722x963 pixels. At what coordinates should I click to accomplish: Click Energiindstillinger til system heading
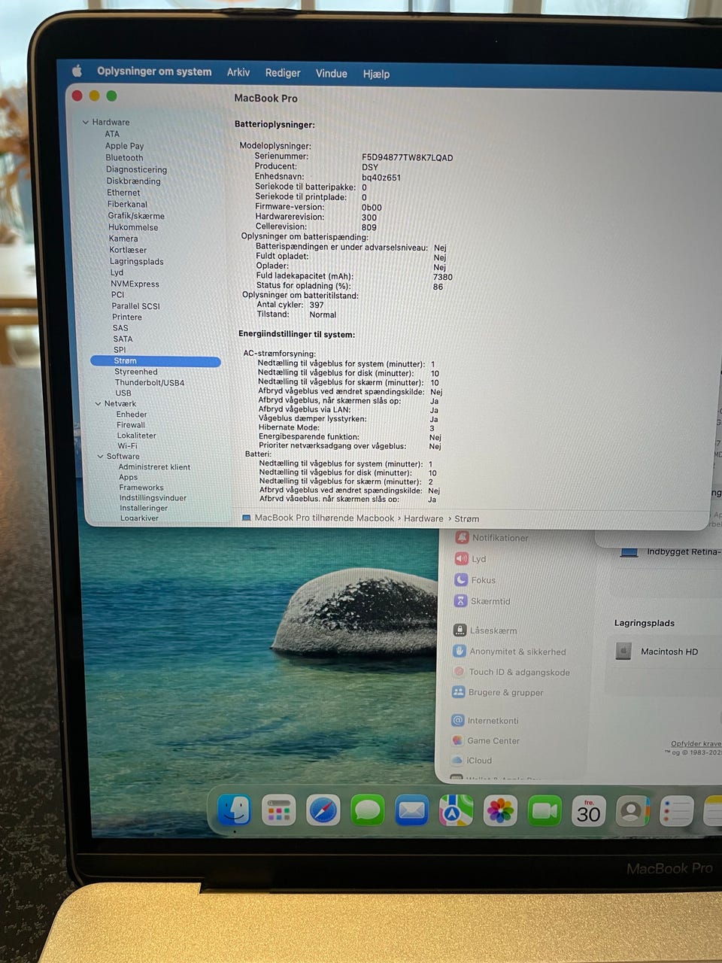(x=296, y=334)
